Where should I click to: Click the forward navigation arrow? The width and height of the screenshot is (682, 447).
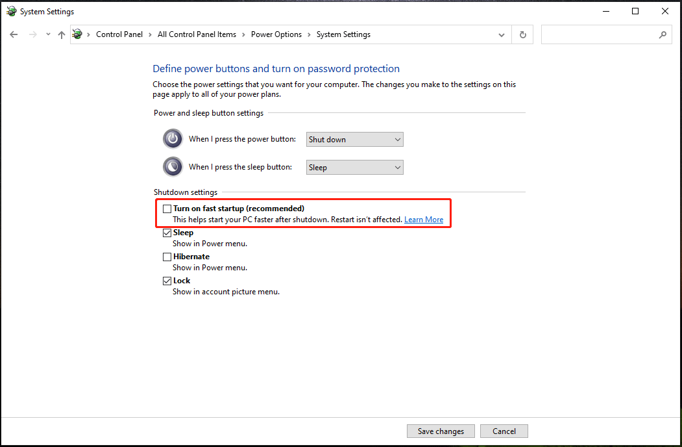tap(32, 34)
